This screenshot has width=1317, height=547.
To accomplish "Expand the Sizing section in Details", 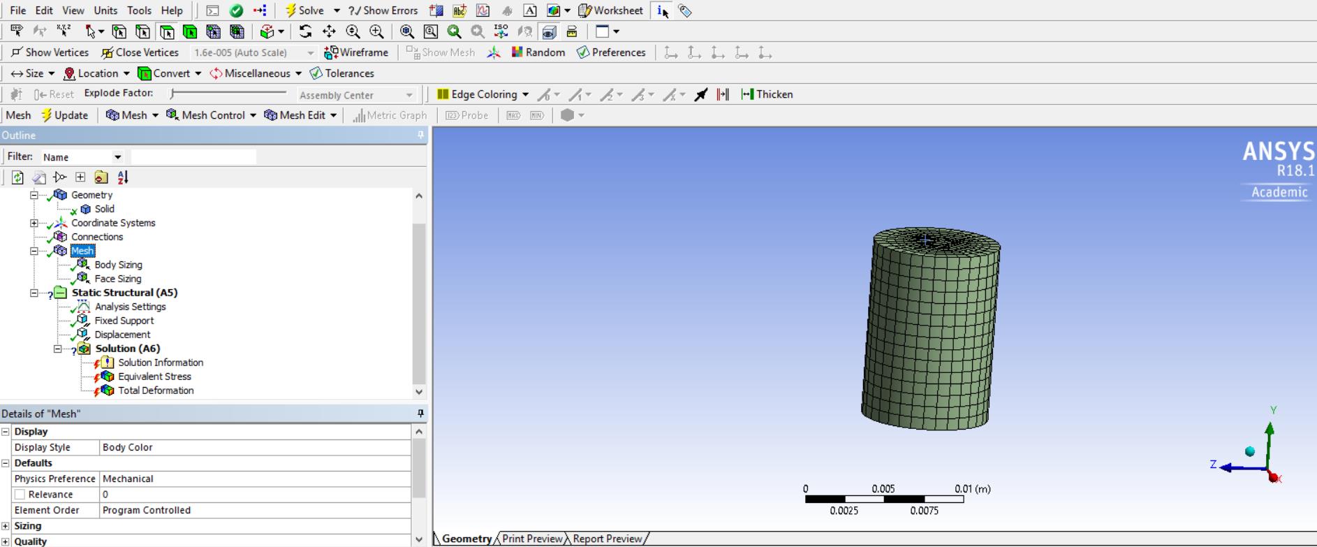I will [6, 526].
